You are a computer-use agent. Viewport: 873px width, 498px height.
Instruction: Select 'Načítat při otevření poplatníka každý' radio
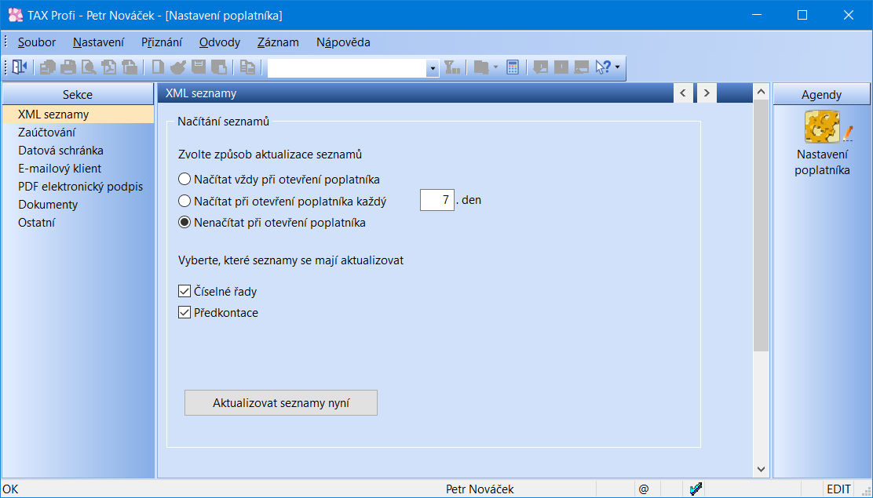184,201
